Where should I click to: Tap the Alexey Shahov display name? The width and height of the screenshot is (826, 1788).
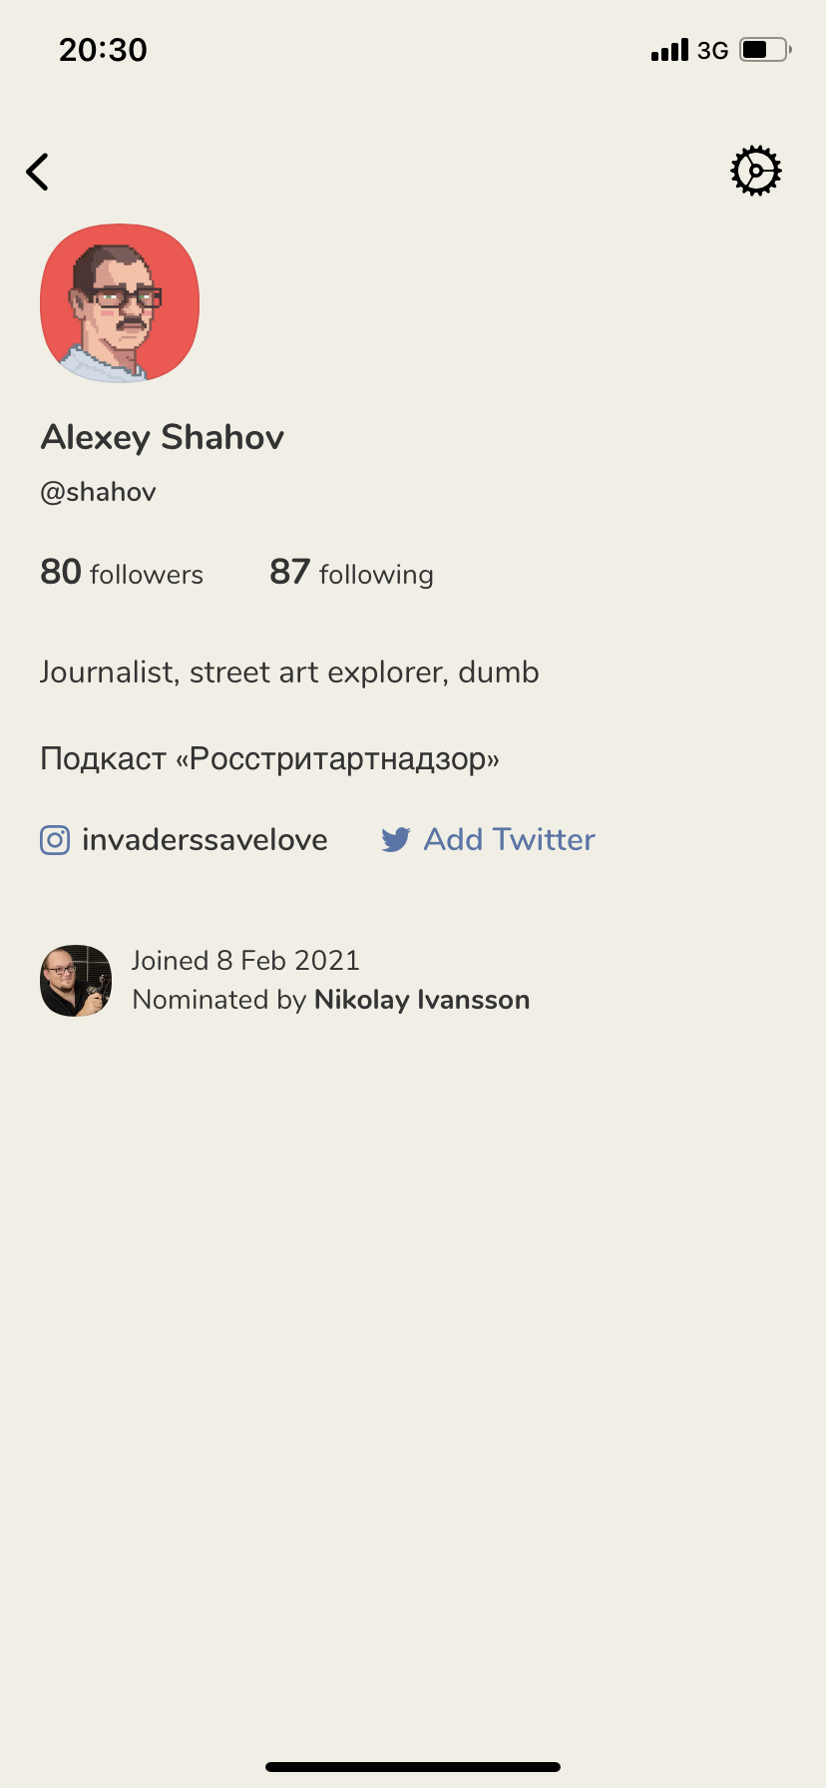tap(163, 437)
